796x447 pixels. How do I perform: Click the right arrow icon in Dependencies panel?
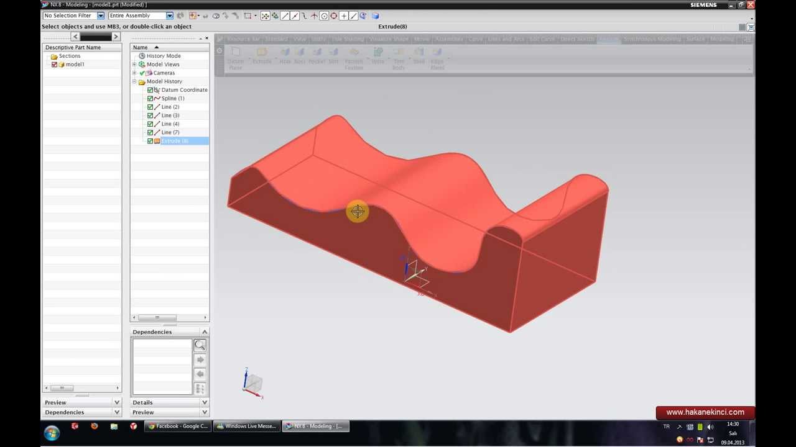tap(200, 359)
